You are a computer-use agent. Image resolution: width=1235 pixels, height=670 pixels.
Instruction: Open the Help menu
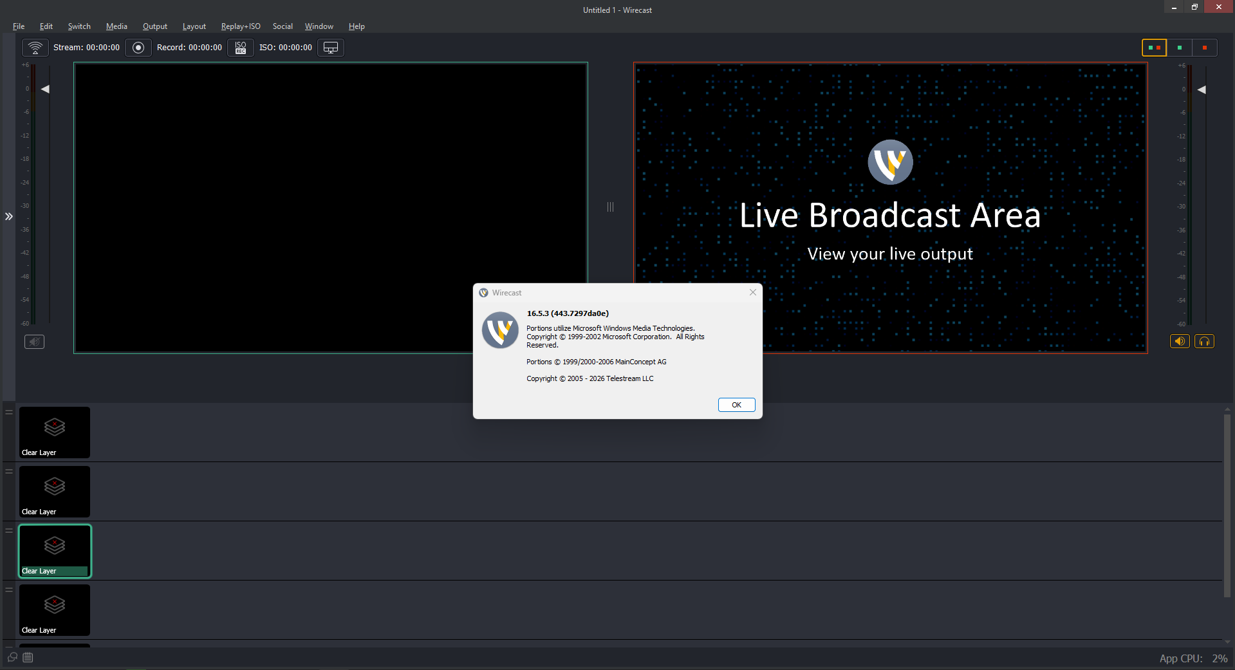(x=357, y=26)
